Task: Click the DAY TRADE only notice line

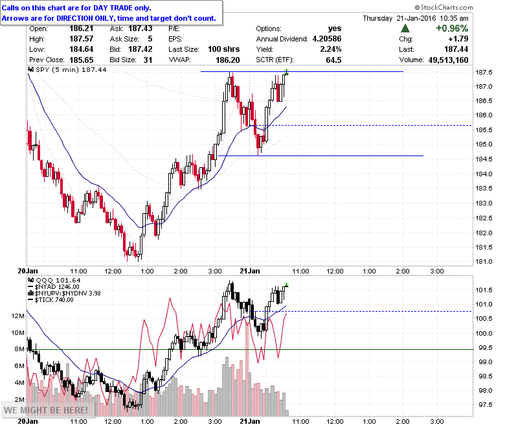Action: pyautogui.click(x=76, y=8)
